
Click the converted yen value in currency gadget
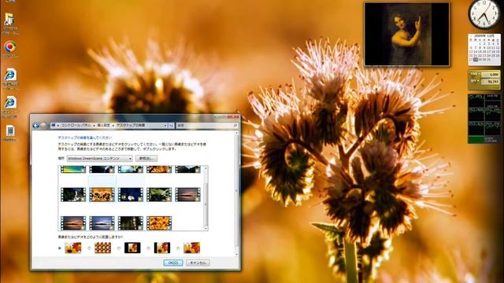click(490, 82)
